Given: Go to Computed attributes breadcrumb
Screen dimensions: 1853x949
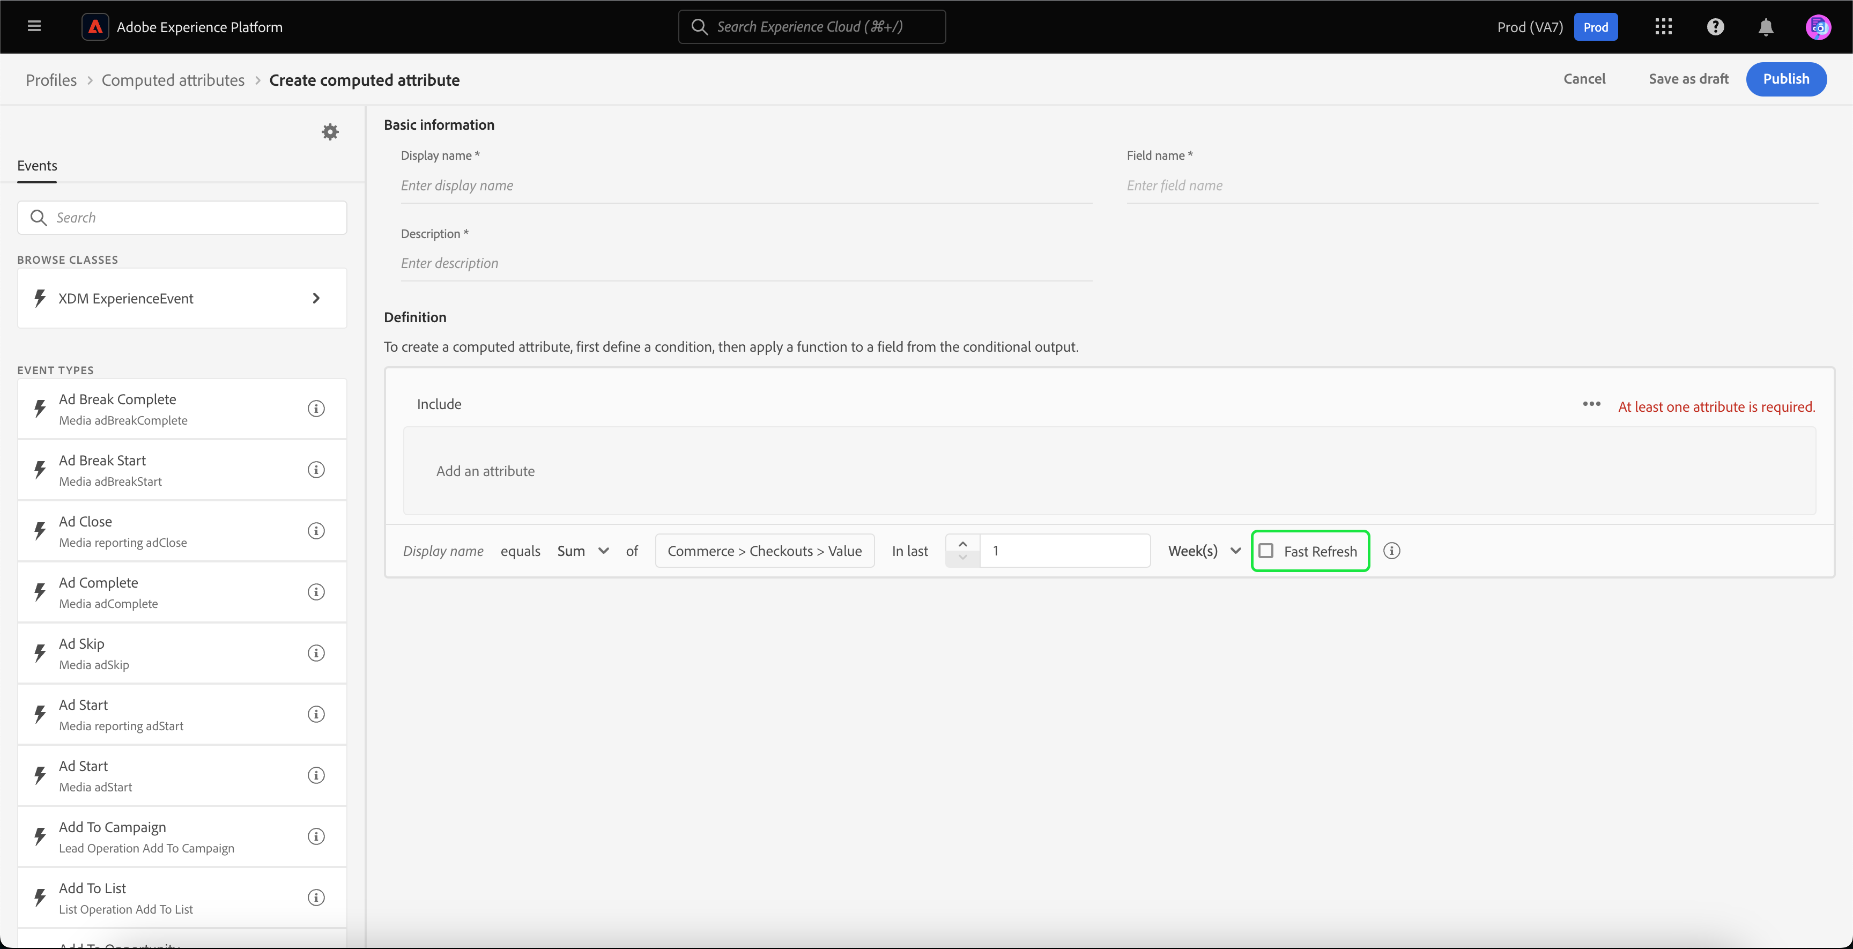Looking at the screenshot, I should [x=173, y=80].
